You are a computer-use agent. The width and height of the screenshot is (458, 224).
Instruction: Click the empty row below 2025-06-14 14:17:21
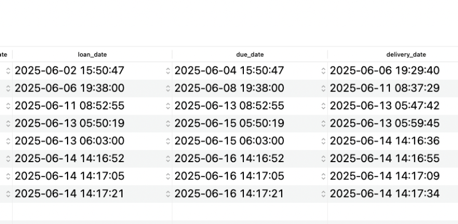pyautogui.click(x=229, y=211)
